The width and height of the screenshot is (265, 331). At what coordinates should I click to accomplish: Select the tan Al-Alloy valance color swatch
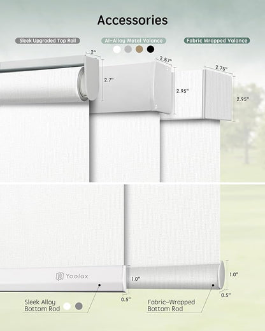point(140,49)
